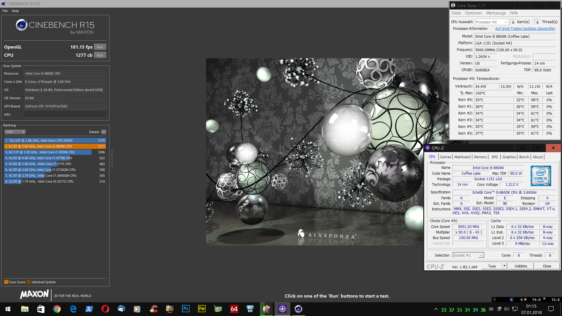The width and height of the screenshot is (562, 316).
Task: Launch Photoshop from the taskbar
Action: [186, 309]
